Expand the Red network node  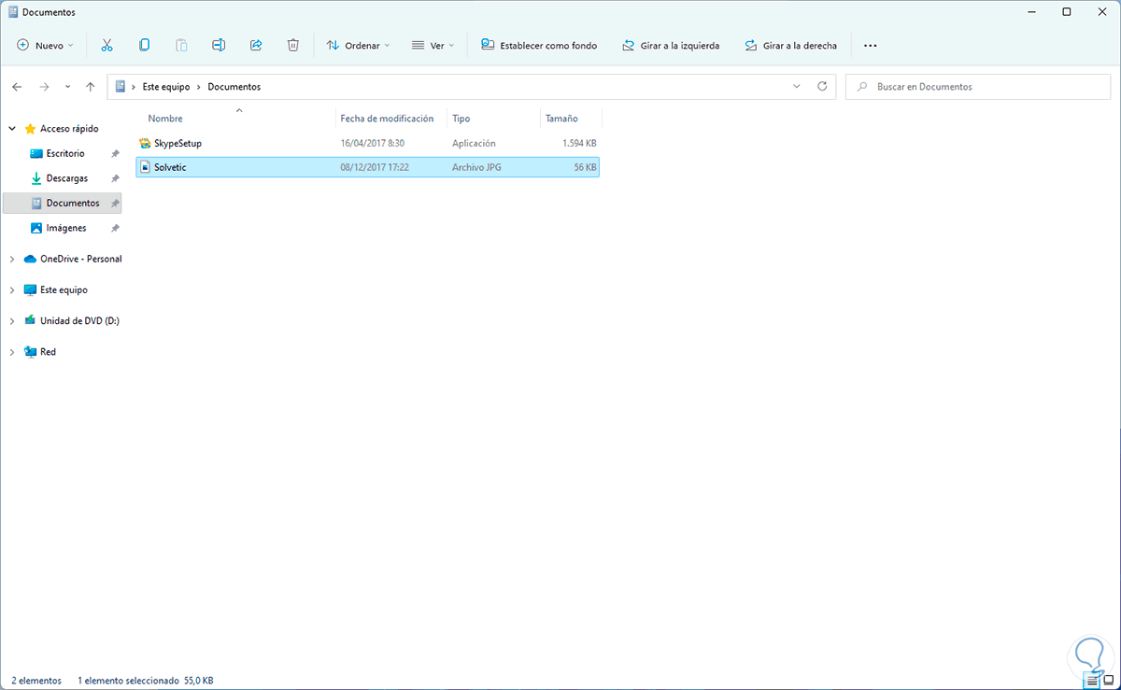[12, 352]
